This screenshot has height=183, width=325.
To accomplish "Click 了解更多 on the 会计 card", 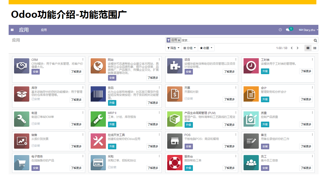I will pos(306,99).
